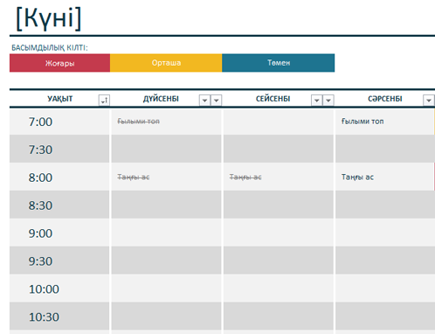
Task: Open filter arrow of СӘРСЕНБІ column
Action: pos(429,101)
